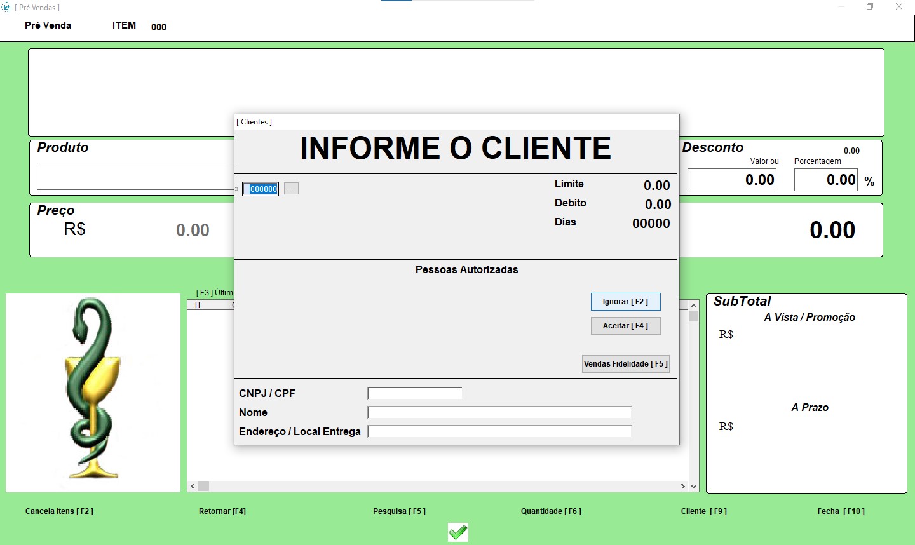Click the Pré Vendas app icon in the title bar
Image resolution: width=915 pixels, height=545 pixels.
click(x=7, y=7)
